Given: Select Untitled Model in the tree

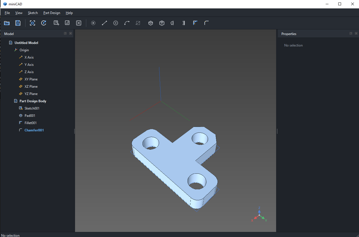Looking at the screenshot, I should tap(26, 43).
